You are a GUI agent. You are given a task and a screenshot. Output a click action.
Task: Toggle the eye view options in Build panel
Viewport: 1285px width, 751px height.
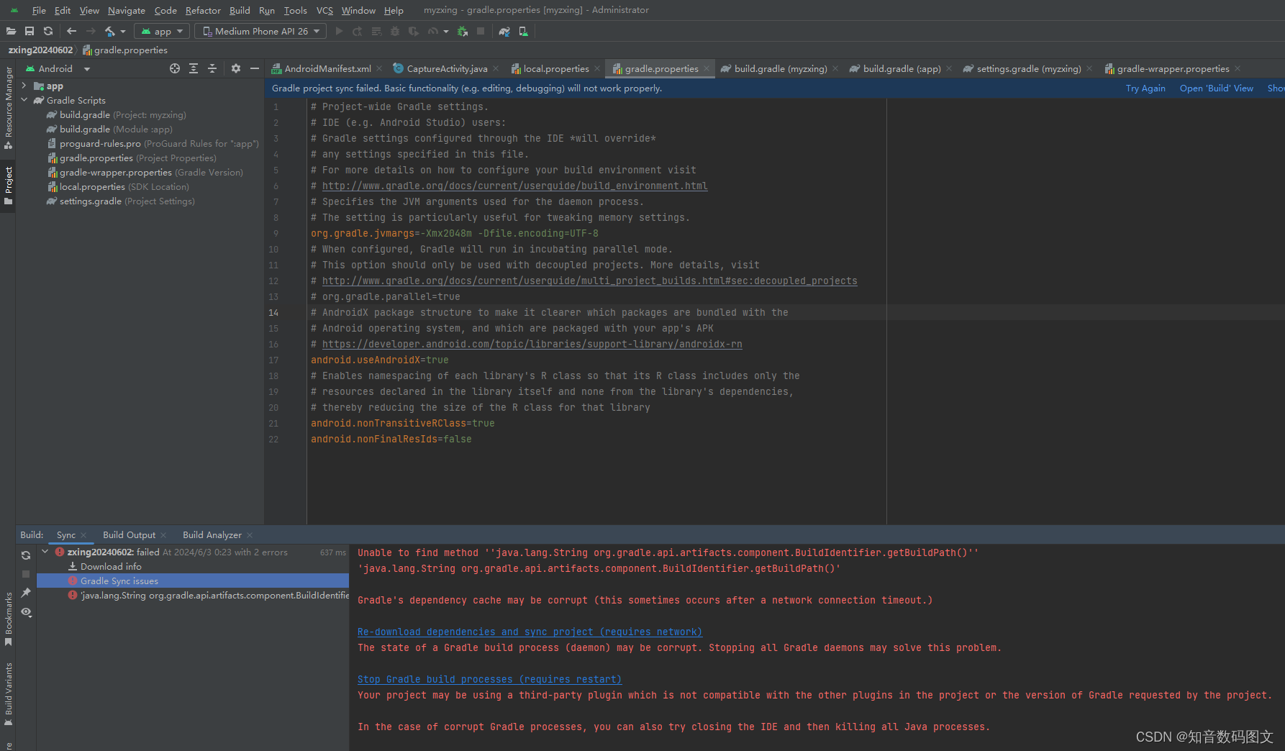tap(26, 612)
